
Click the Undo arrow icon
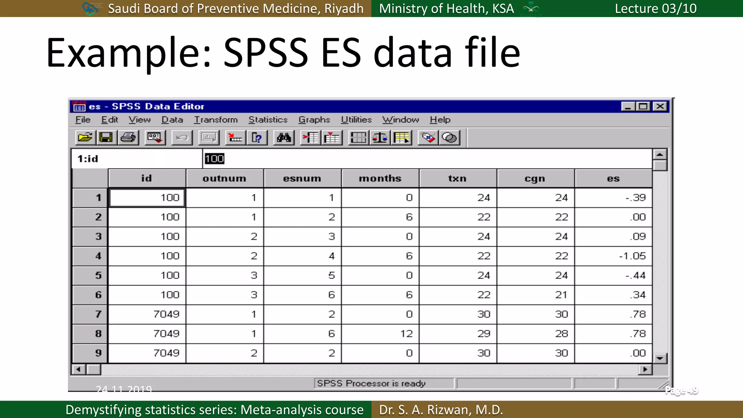pos(182,138)
